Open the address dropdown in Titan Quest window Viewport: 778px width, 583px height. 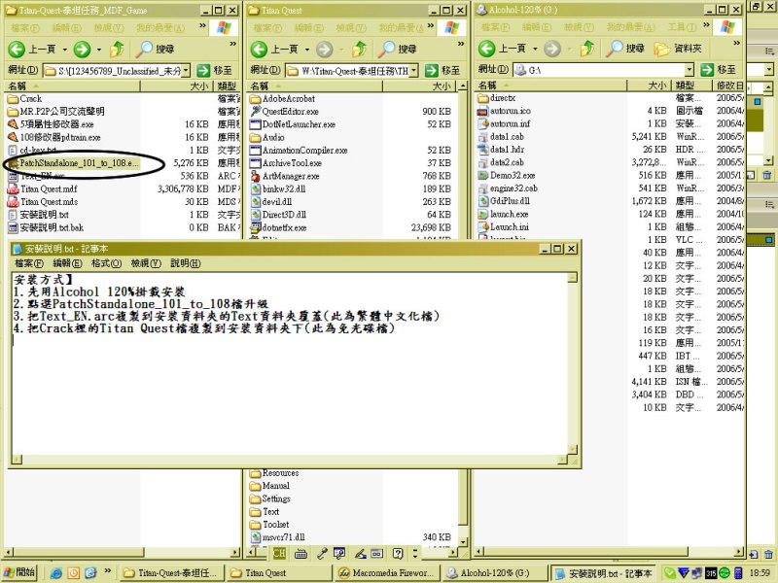click(414, 70)
